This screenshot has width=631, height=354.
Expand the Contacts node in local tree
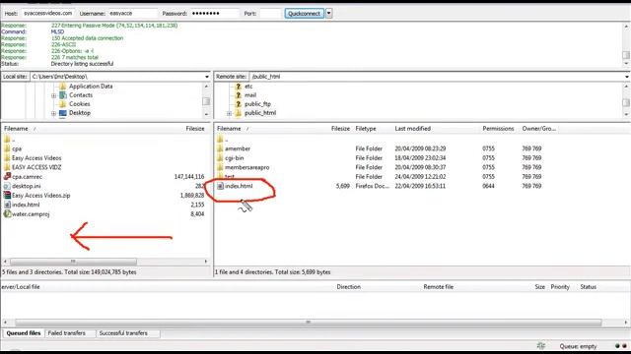(53, 95)
